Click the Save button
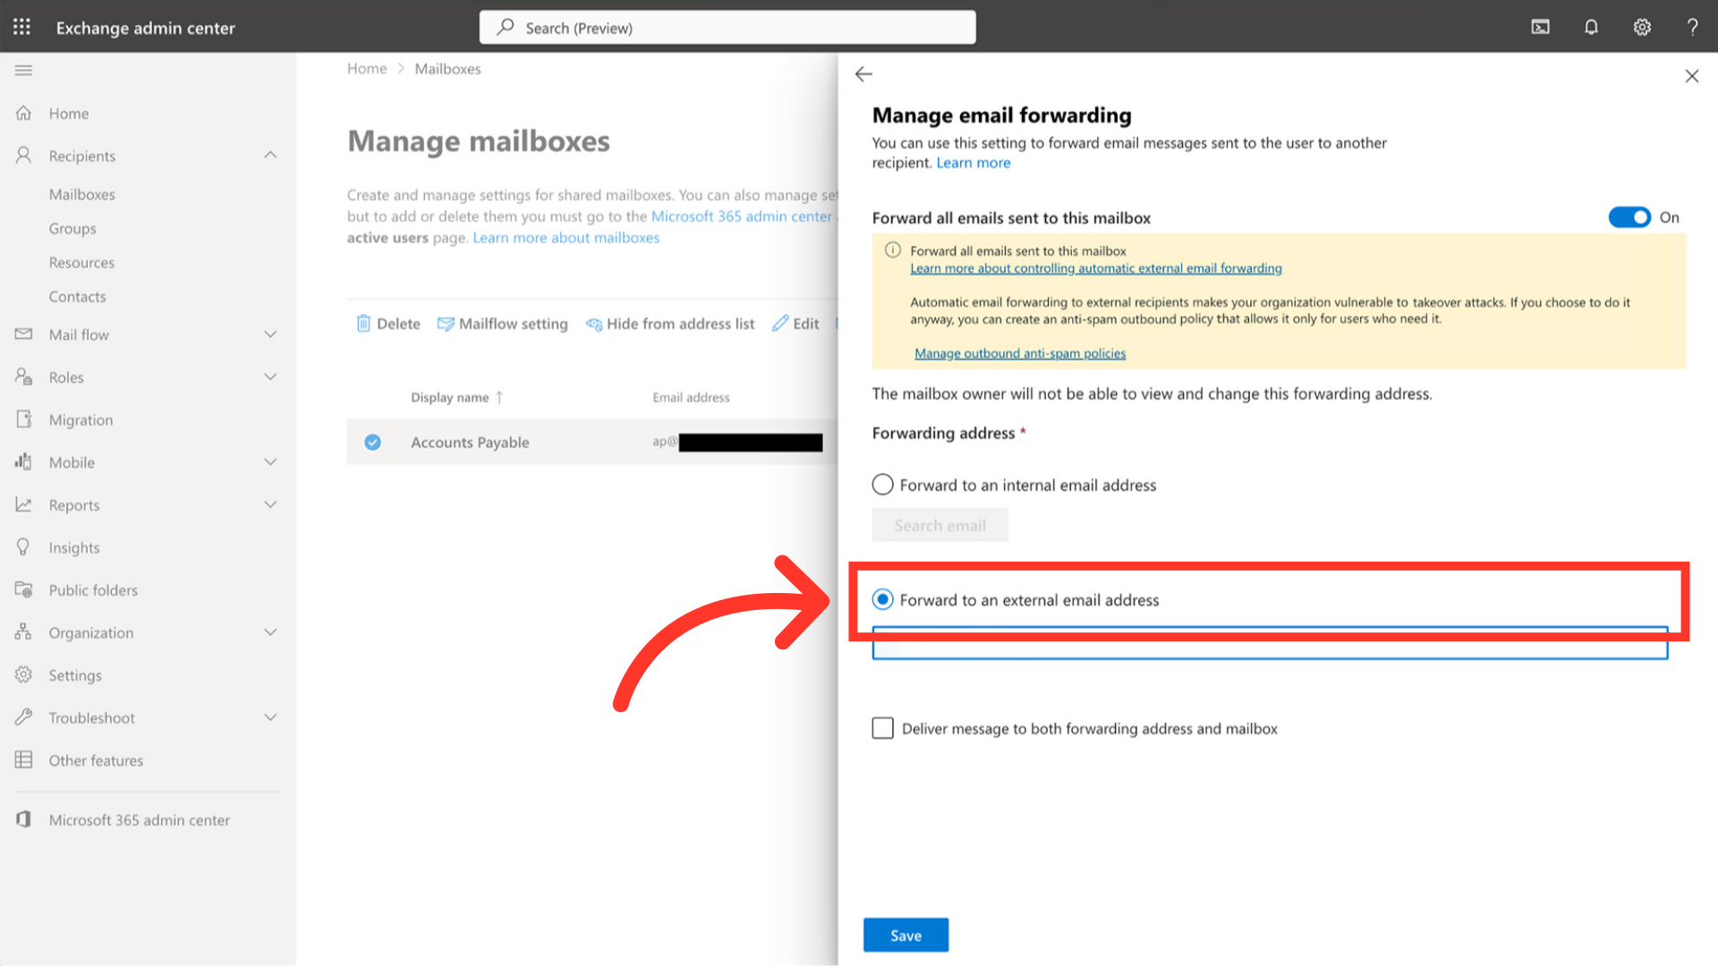Screen dimensions: 1718x966 (x=906, y=935)
